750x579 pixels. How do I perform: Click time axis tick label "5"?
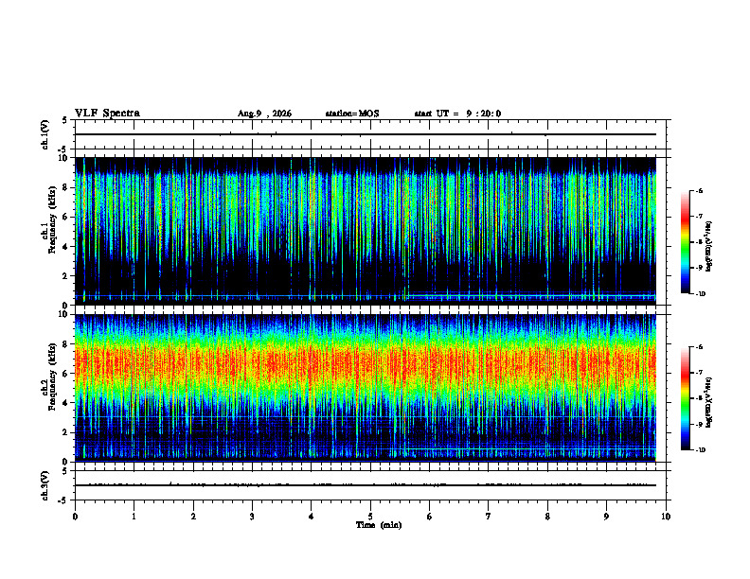coord(370,517)
